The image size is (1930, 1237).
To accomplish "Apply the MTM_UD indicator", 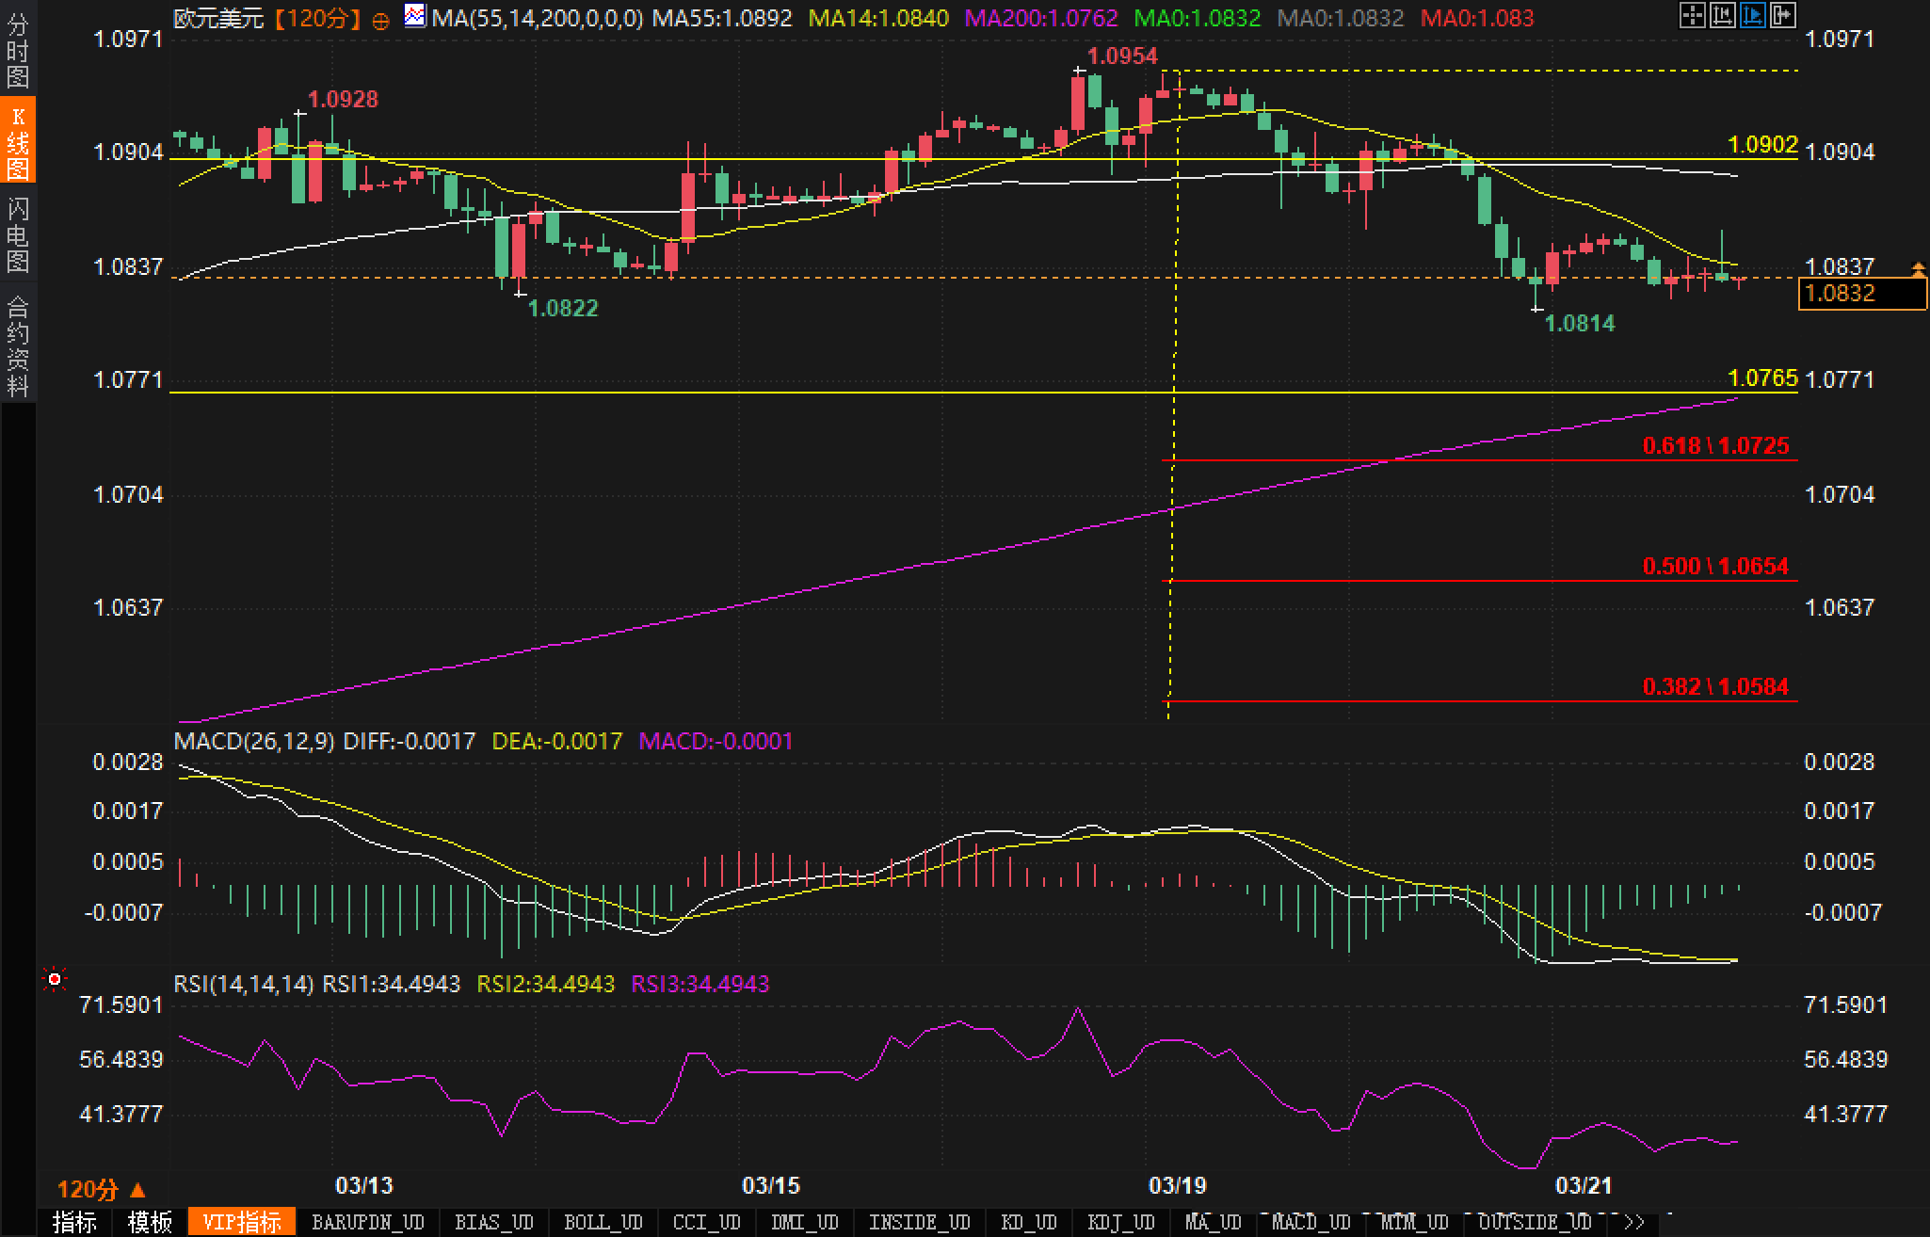I will 1414,1222.
